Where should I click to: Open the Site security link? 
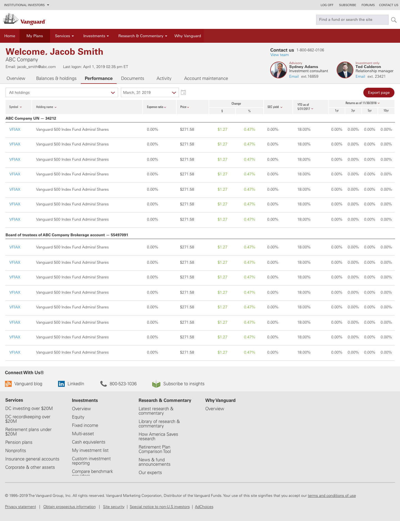[x=114, y=507]
